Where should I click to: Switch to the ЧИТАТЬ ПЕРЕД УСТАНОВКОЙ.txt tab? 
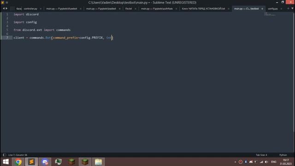(203, 9)
